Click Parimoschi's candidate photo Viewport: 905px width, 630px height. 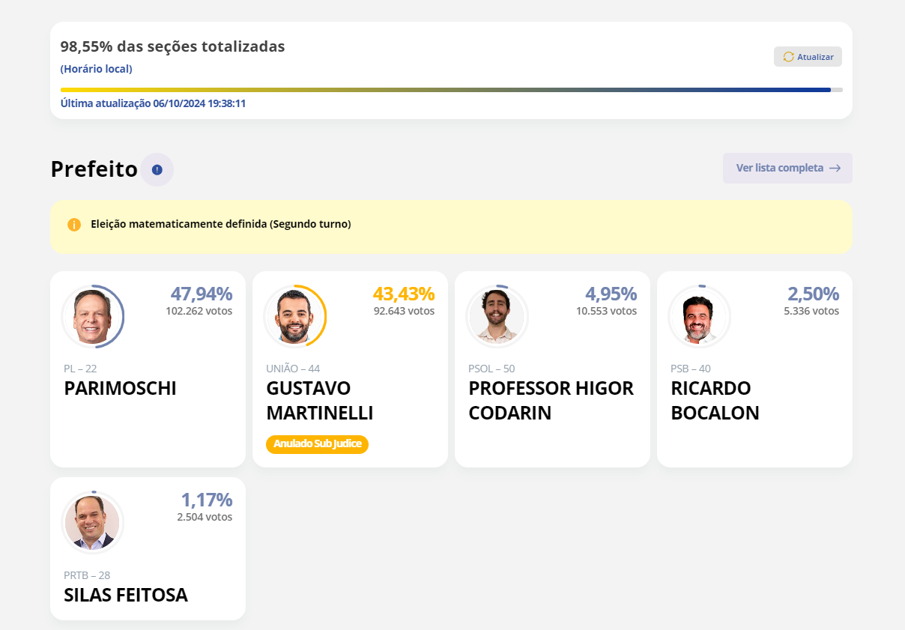[92, 317]
